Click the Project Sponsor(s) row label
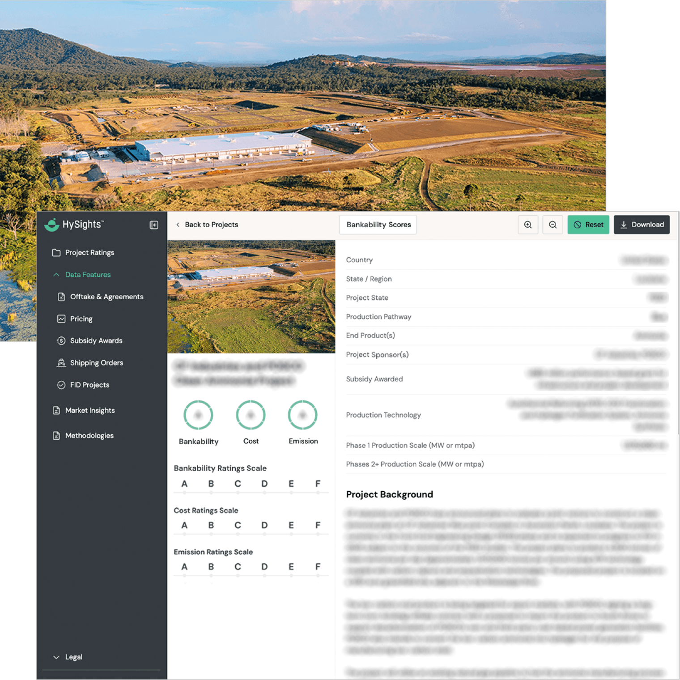 click(x=377, y=355)
